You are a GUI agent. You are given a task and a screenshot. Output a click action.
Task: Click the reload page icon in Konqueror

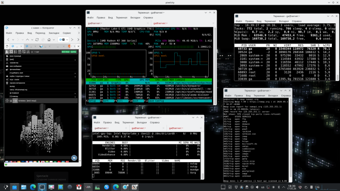coord(37,39)
